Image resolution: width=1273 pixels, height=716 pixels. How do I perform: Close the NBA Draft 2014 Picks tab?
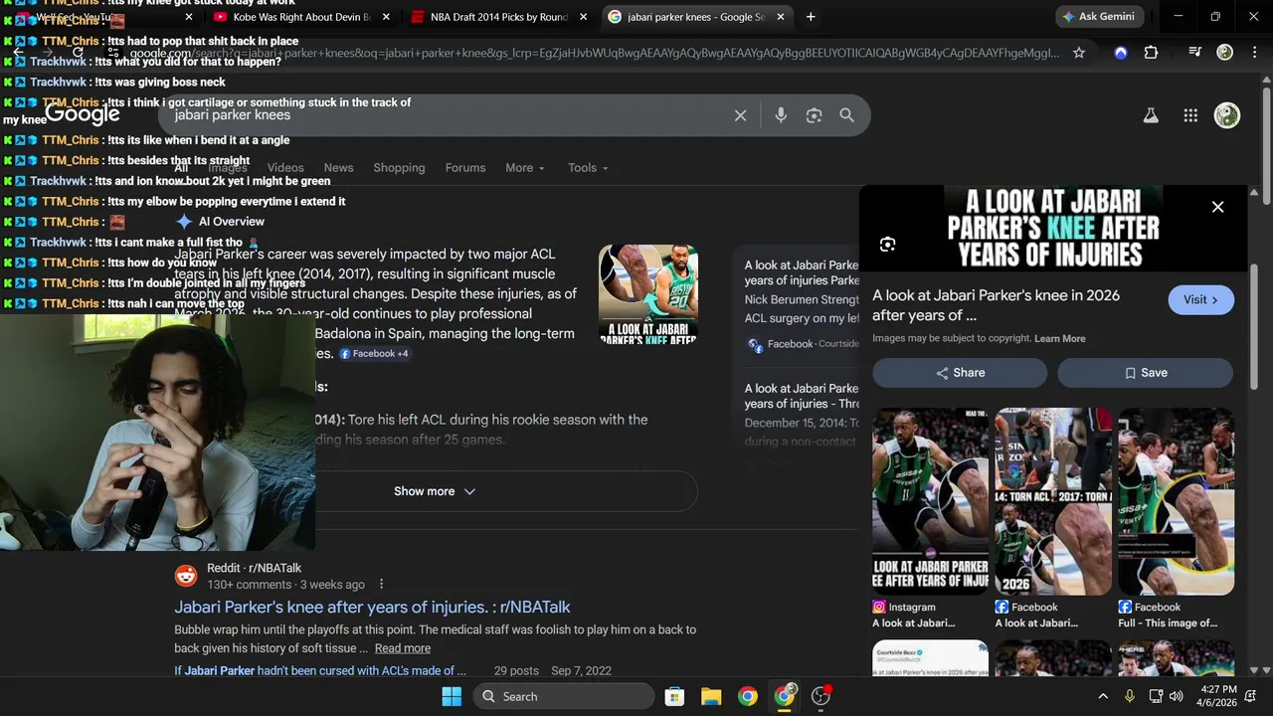[583, 17]
